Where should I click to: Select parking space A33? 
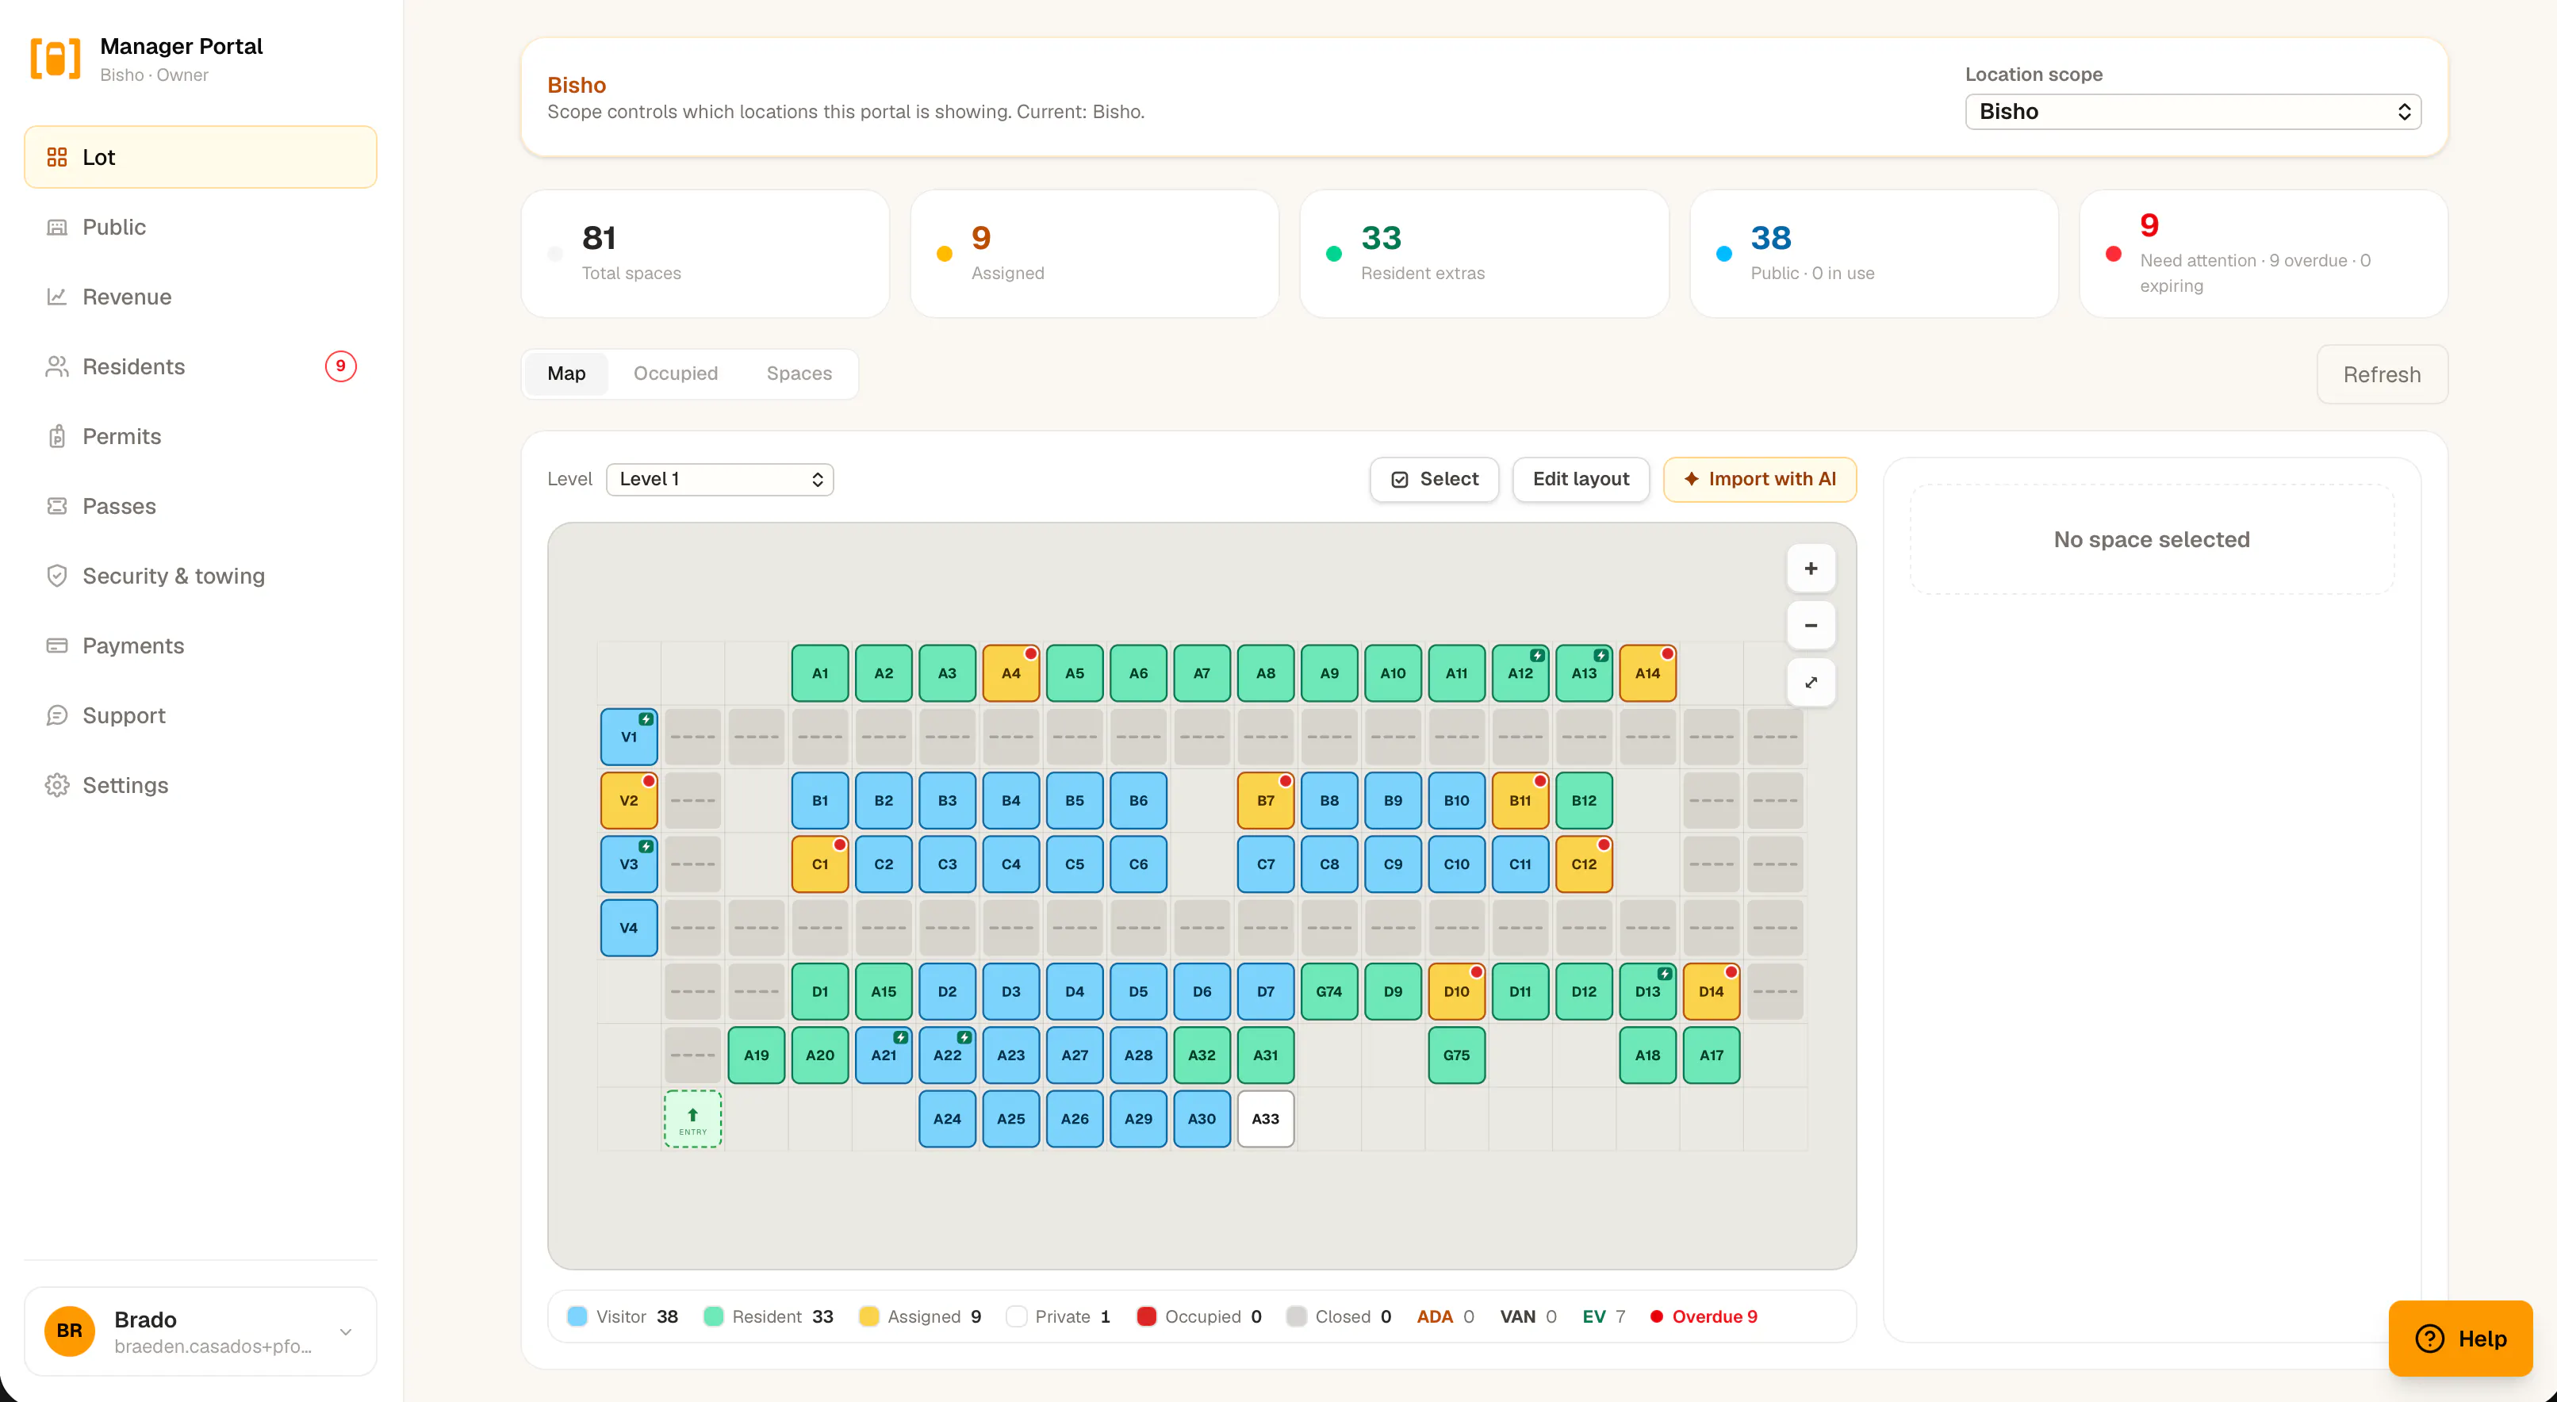pos(1266,1119)
